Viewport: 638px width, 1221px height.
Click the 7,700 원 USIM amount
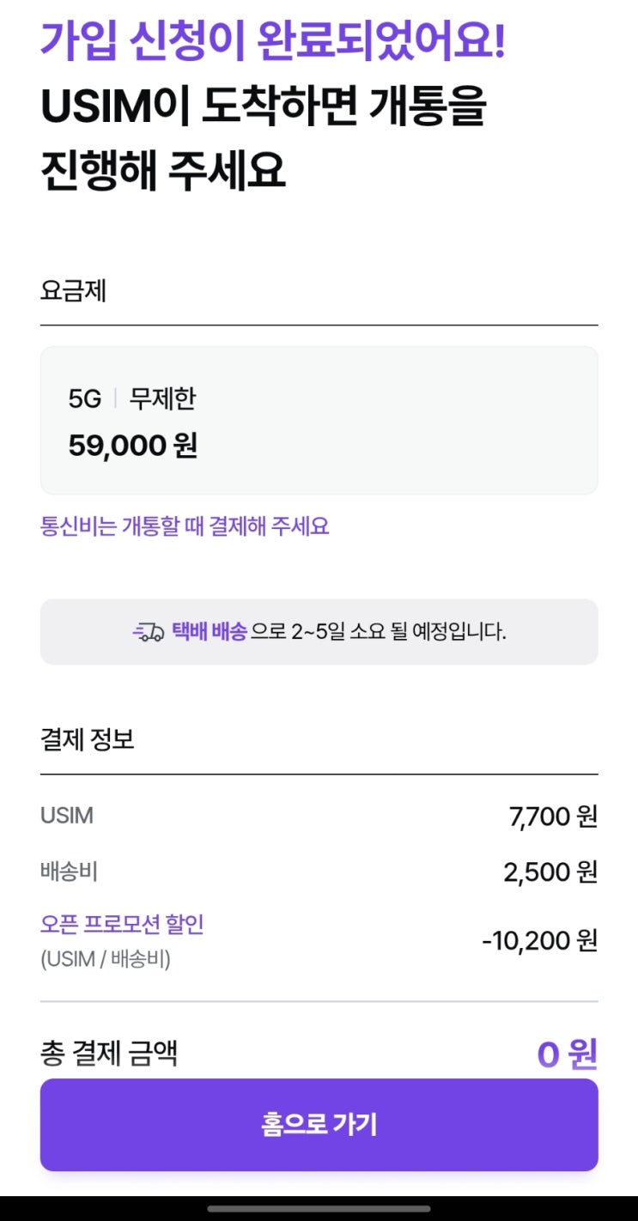(553, 817)
